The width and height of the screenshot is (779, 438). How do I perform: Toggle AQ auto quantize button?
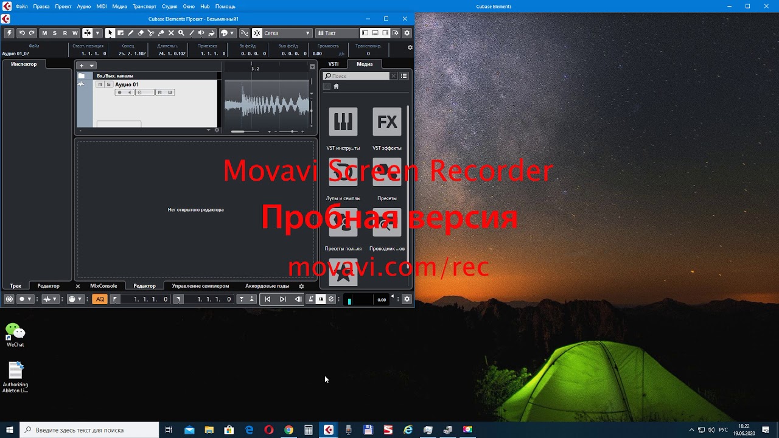click(100, 299)
